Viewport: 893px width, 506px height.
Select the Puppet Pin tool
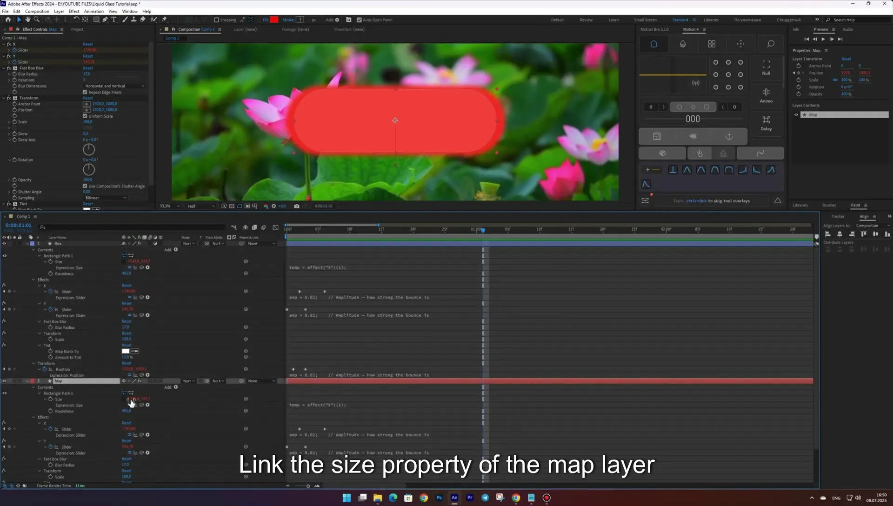click(164, 20)
